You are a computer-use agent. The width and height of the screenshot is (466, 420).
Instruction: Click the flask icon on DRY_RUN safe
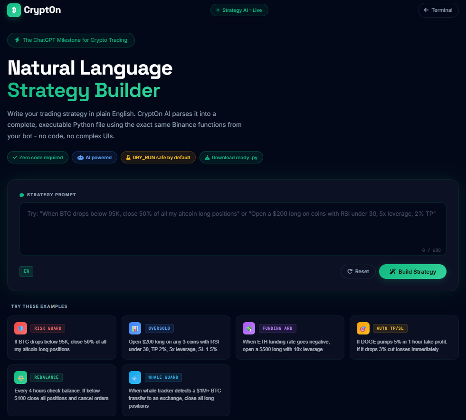coord(128,157)
